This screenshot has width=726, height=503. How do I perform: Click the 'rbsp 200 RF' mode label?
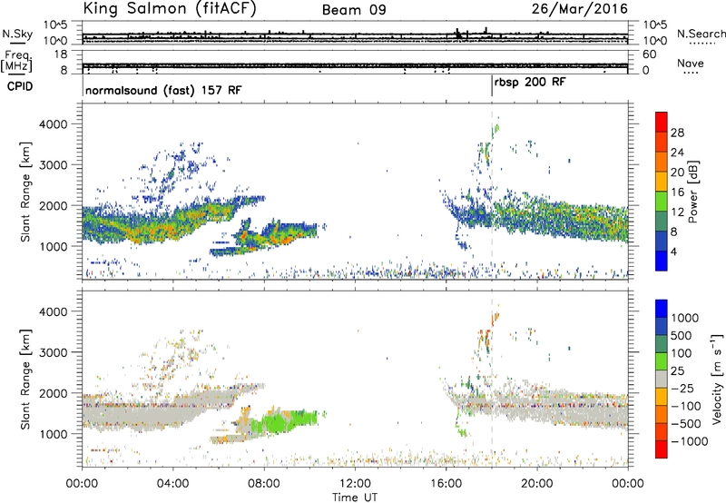pos(530,83)
